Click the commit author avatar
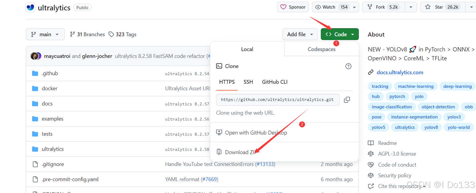476x193 pixels. click(36, 56)
